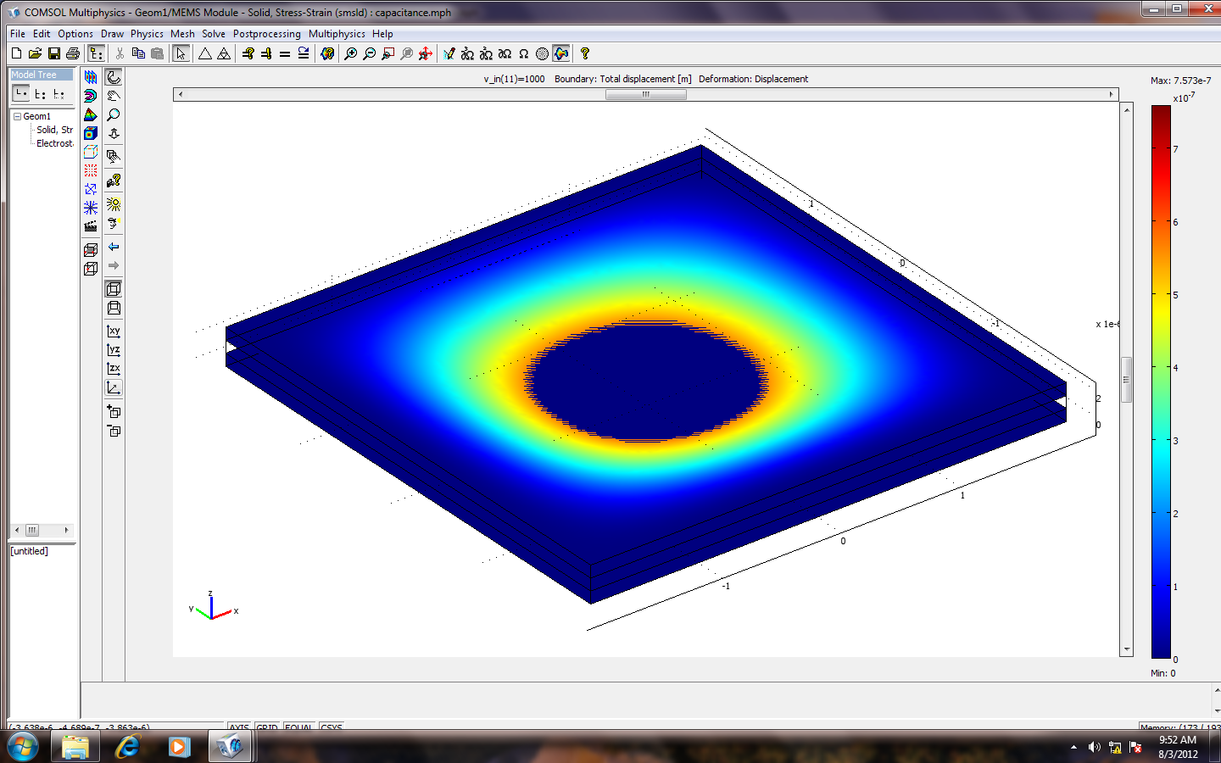This screenshot has height=763, width=1221.
Task: Save the model with the floppy disk icon
Action: (x=54, y=53)
